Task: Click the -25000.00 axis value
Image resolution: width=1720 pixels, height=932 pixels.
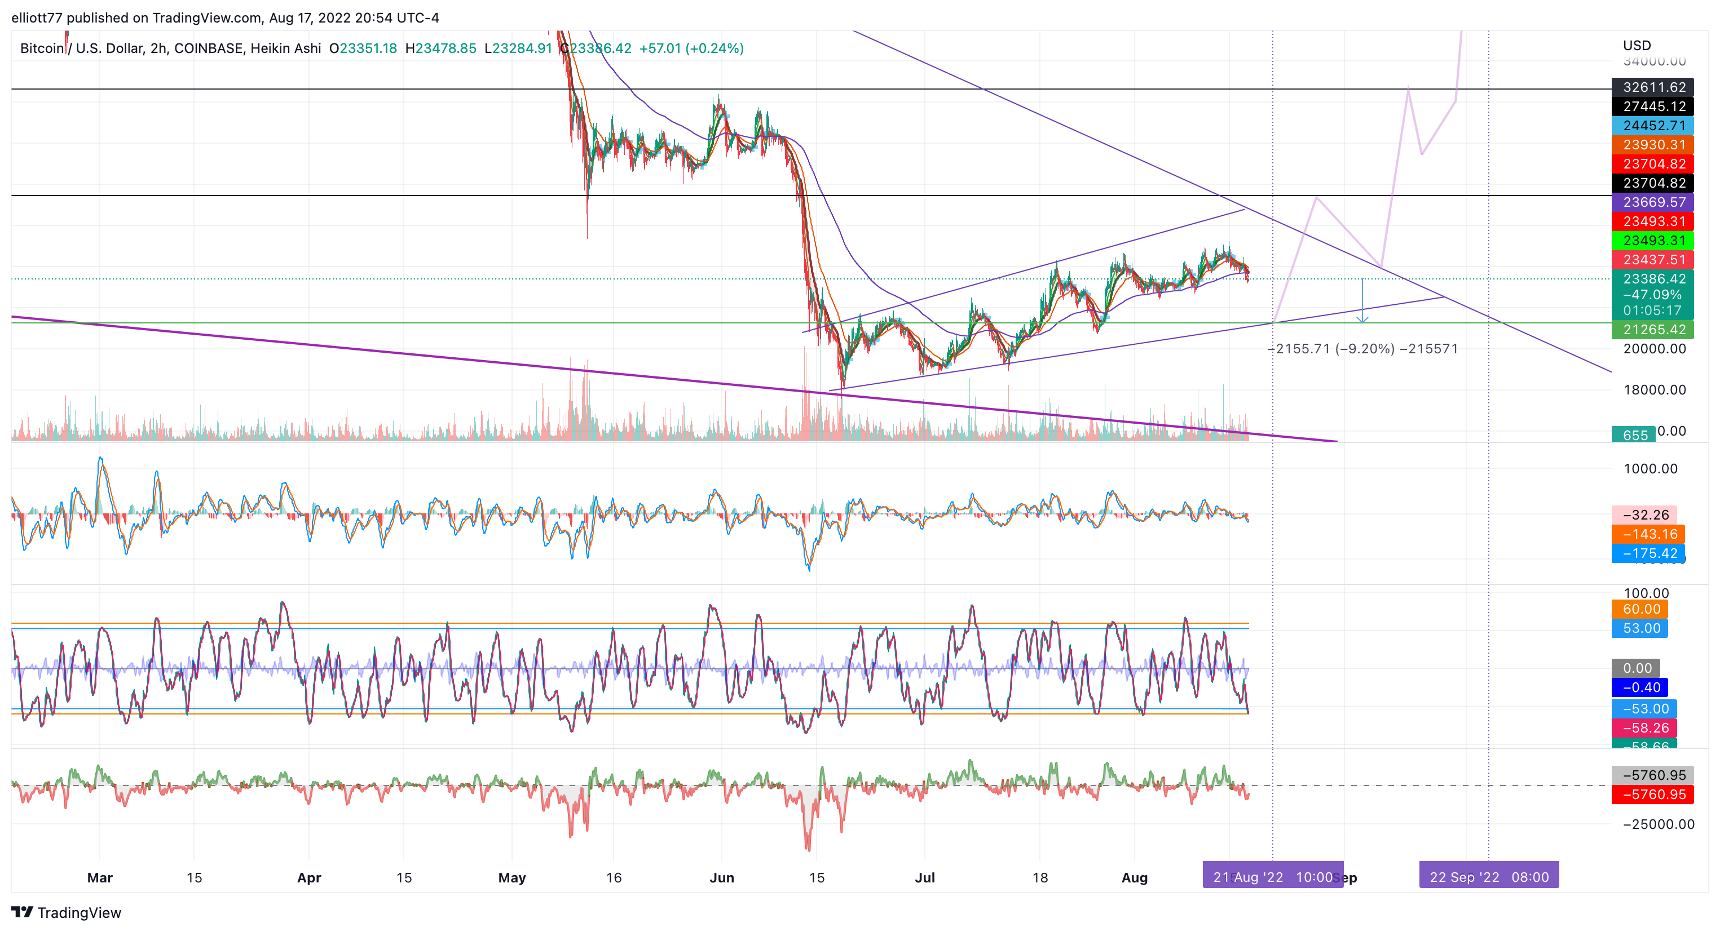Action: point(1659,824)
